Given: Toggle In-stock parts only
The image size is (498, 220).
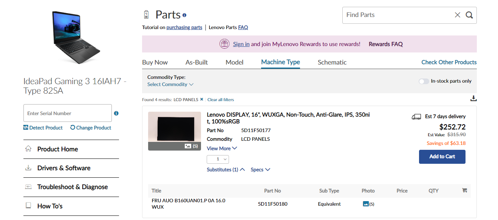Looking at the screenshot, I should tap(424, 81).
